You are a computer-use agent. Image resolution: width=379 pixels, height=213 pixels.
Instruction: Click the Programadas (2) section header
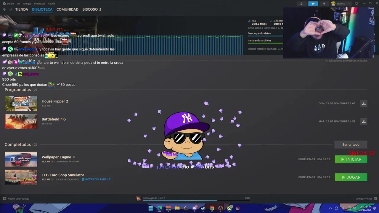21,90
